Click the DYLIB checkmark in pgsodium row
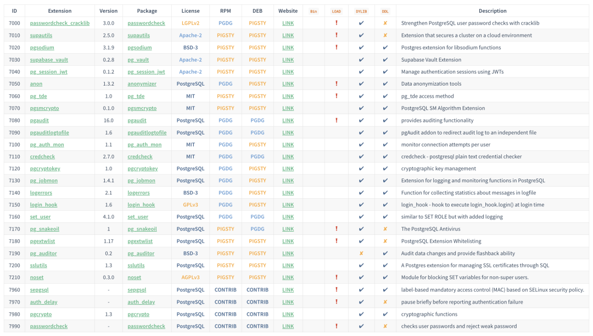The image size is (593, 336). (361, 48)
